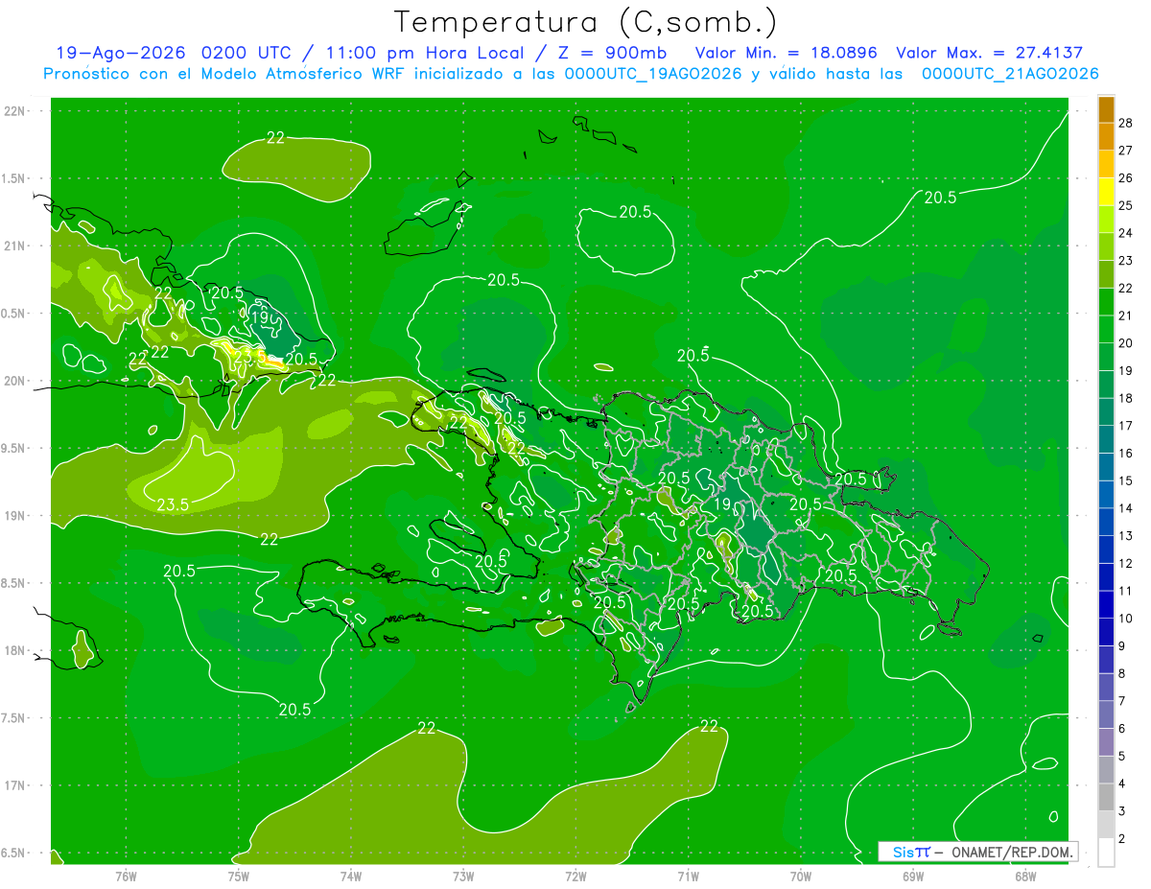Select the 19-Ago-2026 date text

pos(120,53)
